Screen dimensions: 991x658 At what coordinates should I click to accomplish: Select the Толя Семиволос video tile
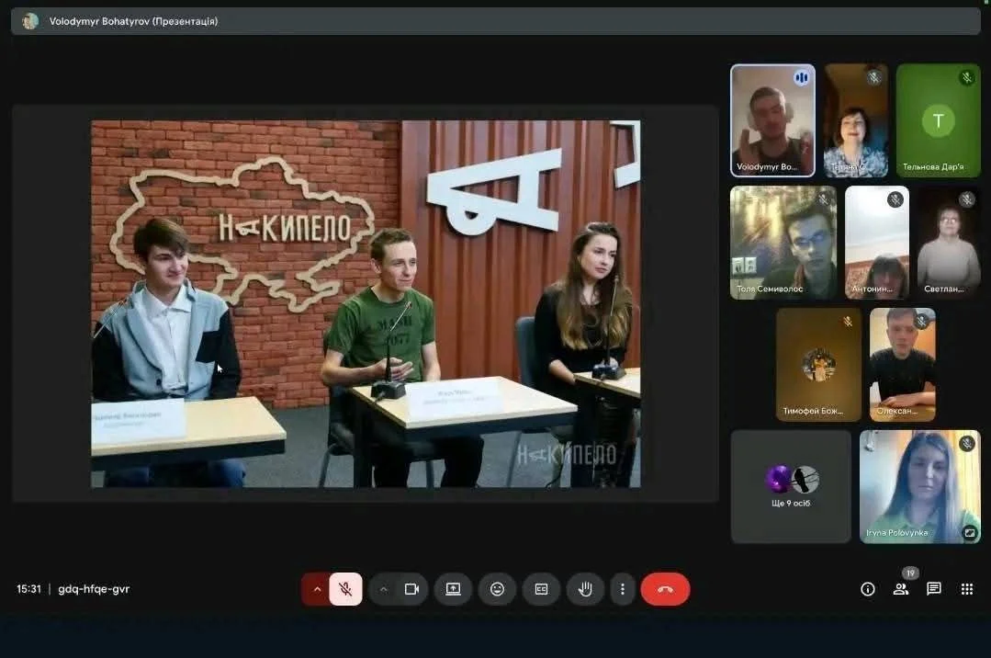783,243
